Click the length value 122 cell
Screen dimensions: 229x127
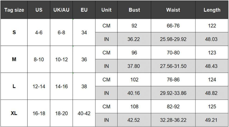[x=212, y=26]
